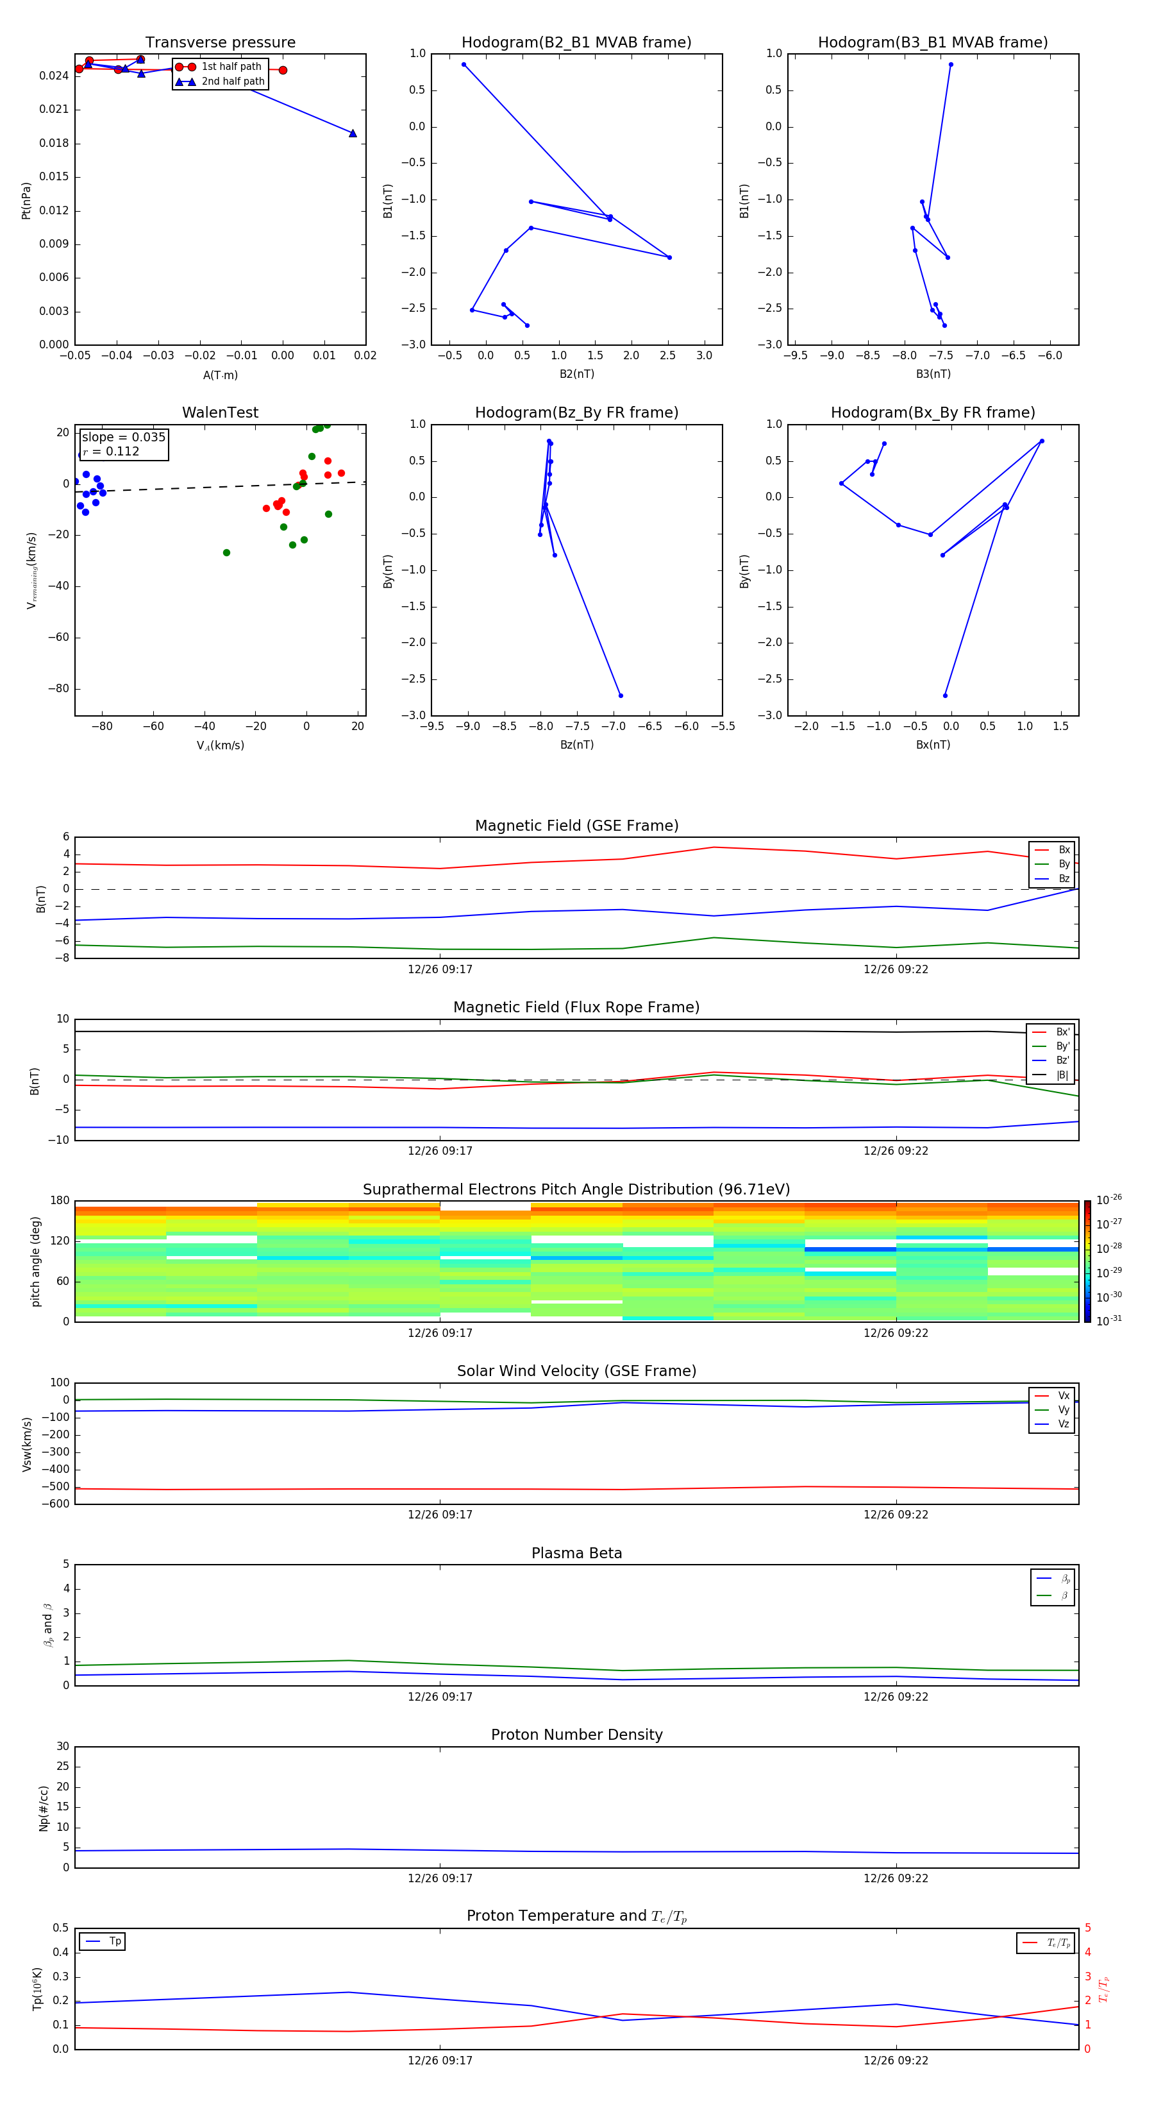Click "12/26 09:17" tick under Magnetic Field GSE panel
Viewport: 1154px width, 2117px height.
coord(440,970)
